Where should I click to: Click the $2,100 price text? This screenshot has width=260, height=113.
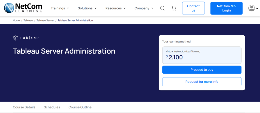point(174,57)
